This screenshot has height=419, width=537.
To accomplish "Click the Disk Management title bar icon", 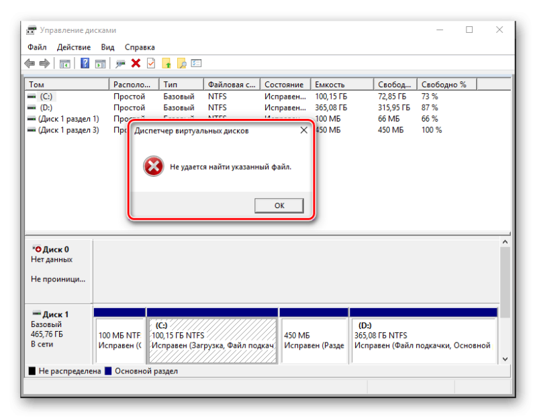I will tap(31, 30).
